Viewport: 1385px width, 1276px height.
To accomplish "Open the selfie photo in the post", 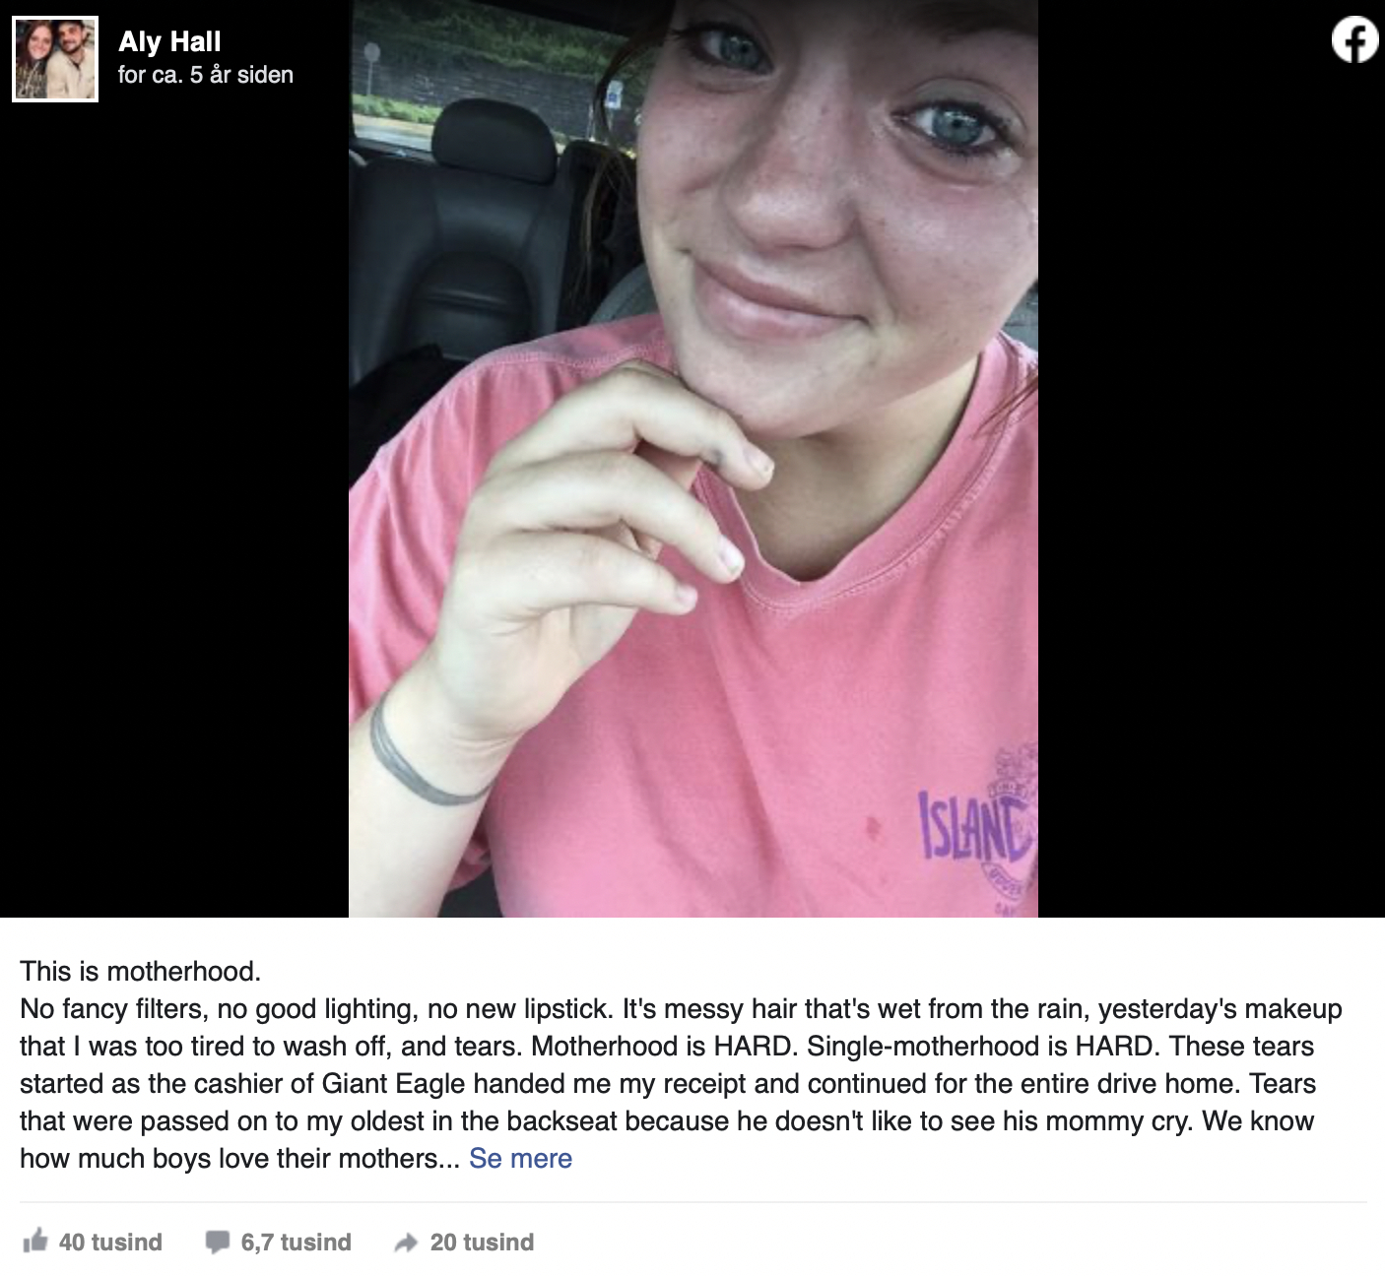I will coord(693,458).
